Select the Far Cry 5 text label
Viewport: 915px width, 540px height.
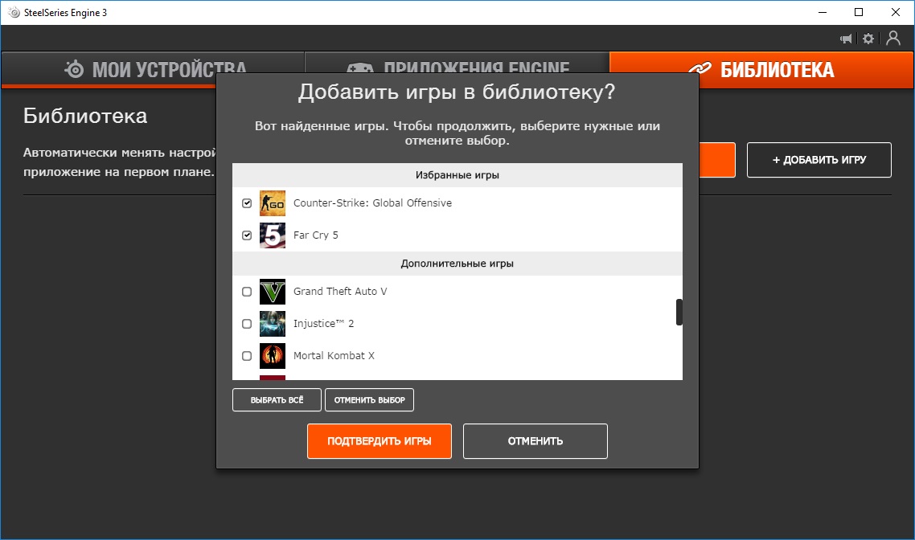coord(316,235)
